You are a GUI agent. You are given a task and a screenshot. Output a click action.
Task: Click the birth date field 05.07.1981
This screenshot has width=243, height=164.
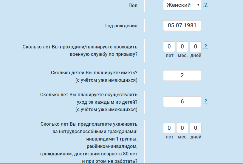point(182,26)
